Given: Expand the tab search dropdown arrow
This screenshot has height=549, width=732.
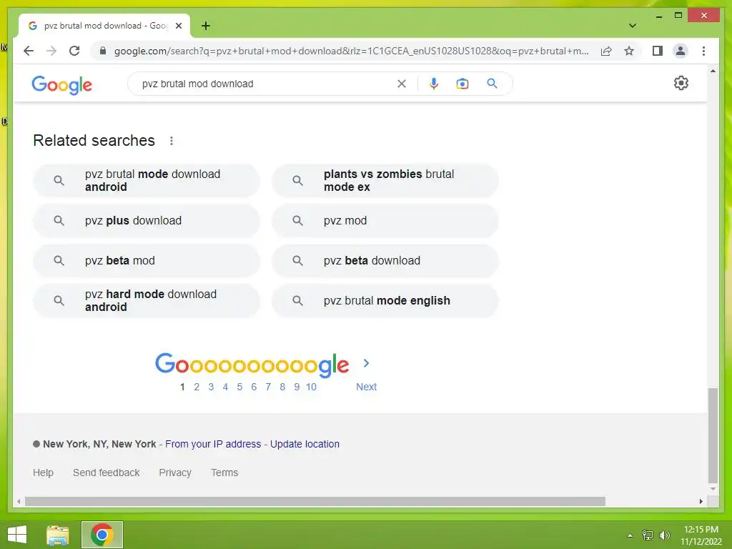Looking at the screenshot, I should [632, 26].
